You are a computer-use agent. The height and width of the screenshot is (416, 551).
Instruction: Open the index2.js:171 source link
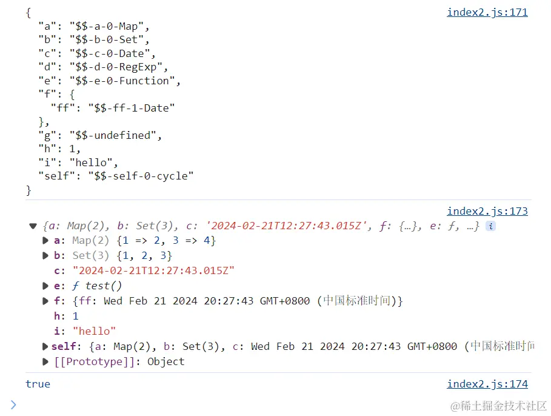coord(487,12)
